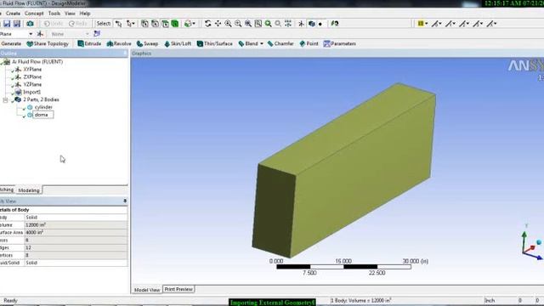Click the New Plane icon
Screen dimensions: 544x306
(40, 34)
